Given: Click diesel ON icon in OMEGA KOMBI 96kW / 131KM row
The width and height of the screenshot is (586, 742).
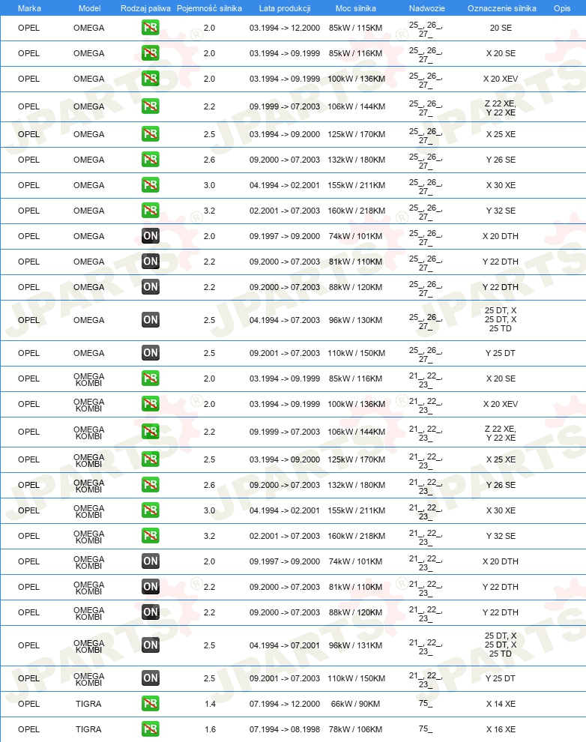Looking at the screenshot, I should click(151, 645).
